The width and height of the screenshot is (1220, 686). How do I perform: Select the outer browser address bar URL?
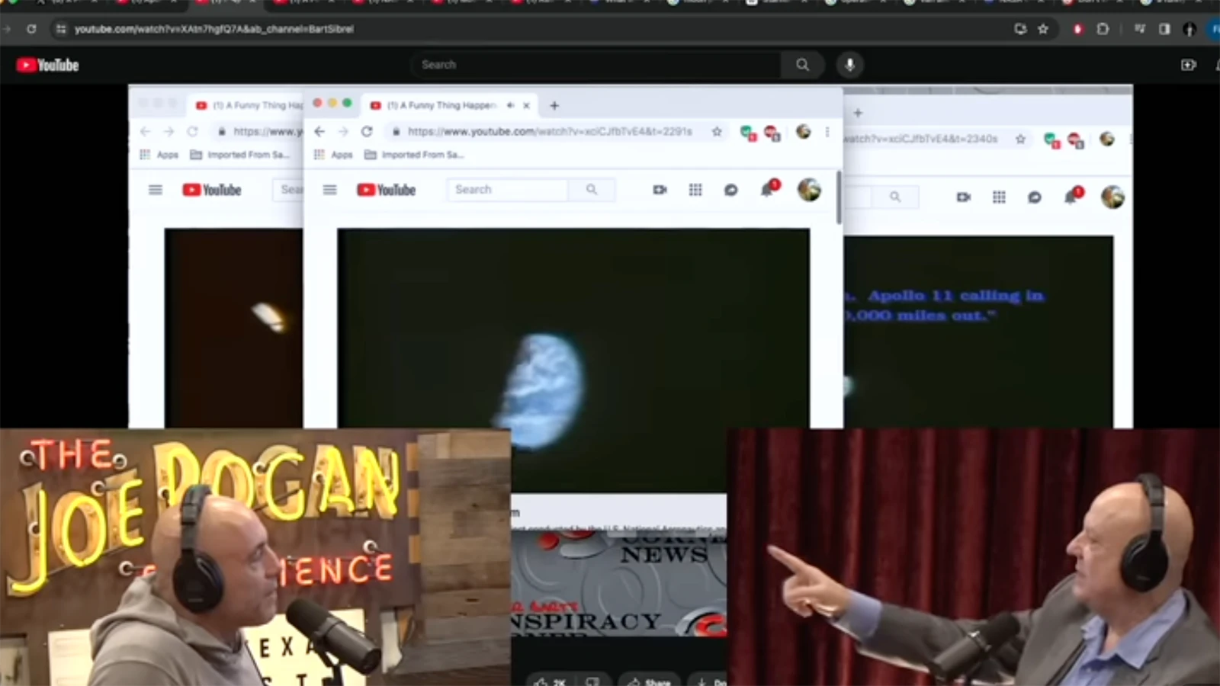[x=214, y=29]
